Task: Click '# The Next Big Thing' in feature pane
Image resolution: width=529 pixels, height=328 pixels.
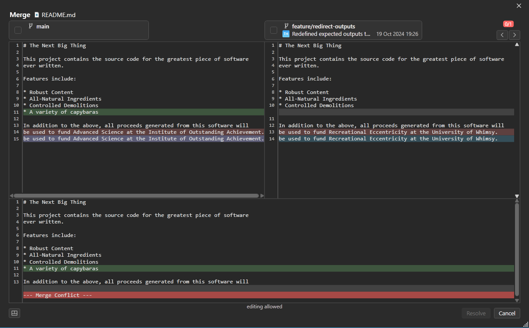Action: coord(310,45)
